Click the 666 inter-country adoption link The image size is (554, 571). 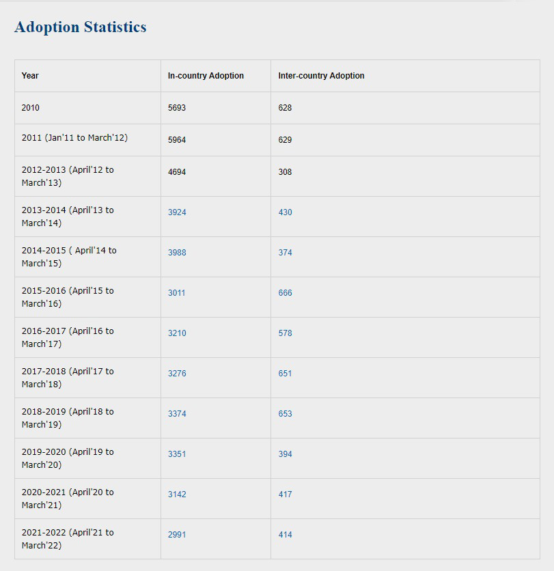(x=285, y=293)
